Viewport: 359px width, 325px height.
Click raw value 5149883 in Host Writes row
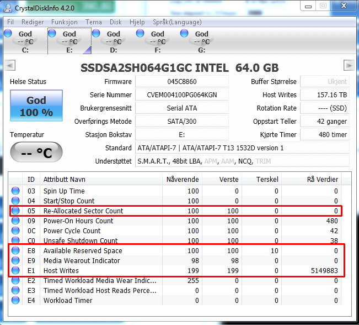324,271
